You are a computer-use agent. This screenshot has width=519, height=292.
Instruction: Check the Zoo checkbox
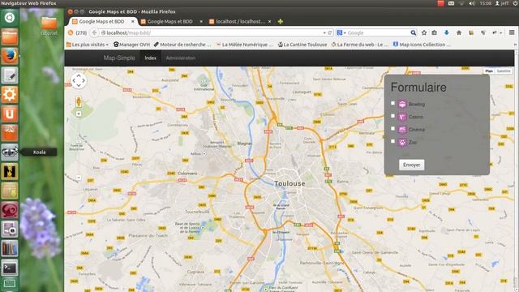click(x=392, y=141)
